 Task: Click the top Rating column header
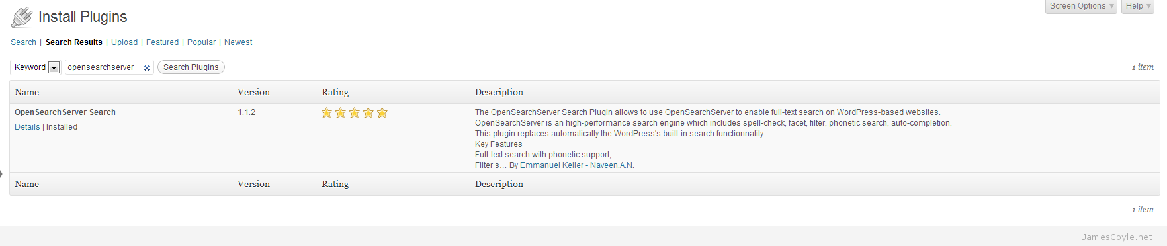(335, 92)
